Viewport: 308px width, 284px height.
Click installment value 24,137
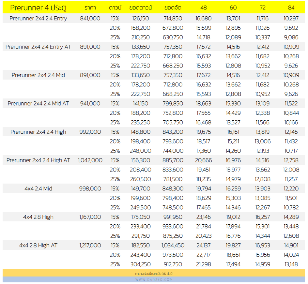tap(204, 245)
